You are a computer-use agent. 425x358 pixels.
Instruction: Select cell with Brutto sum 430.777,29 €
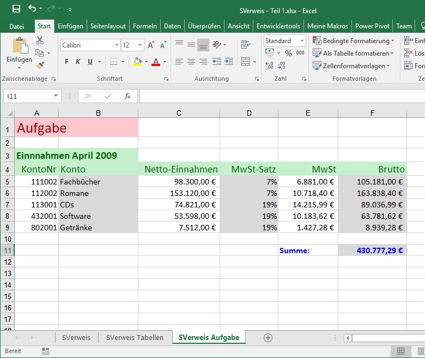pyautogui.click(x=372, y=250)
